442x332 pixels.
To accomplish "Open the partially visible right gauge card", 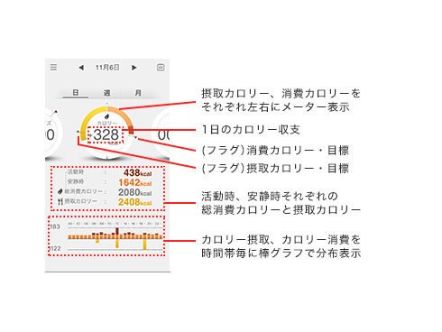I will click(x=161, y=133).
